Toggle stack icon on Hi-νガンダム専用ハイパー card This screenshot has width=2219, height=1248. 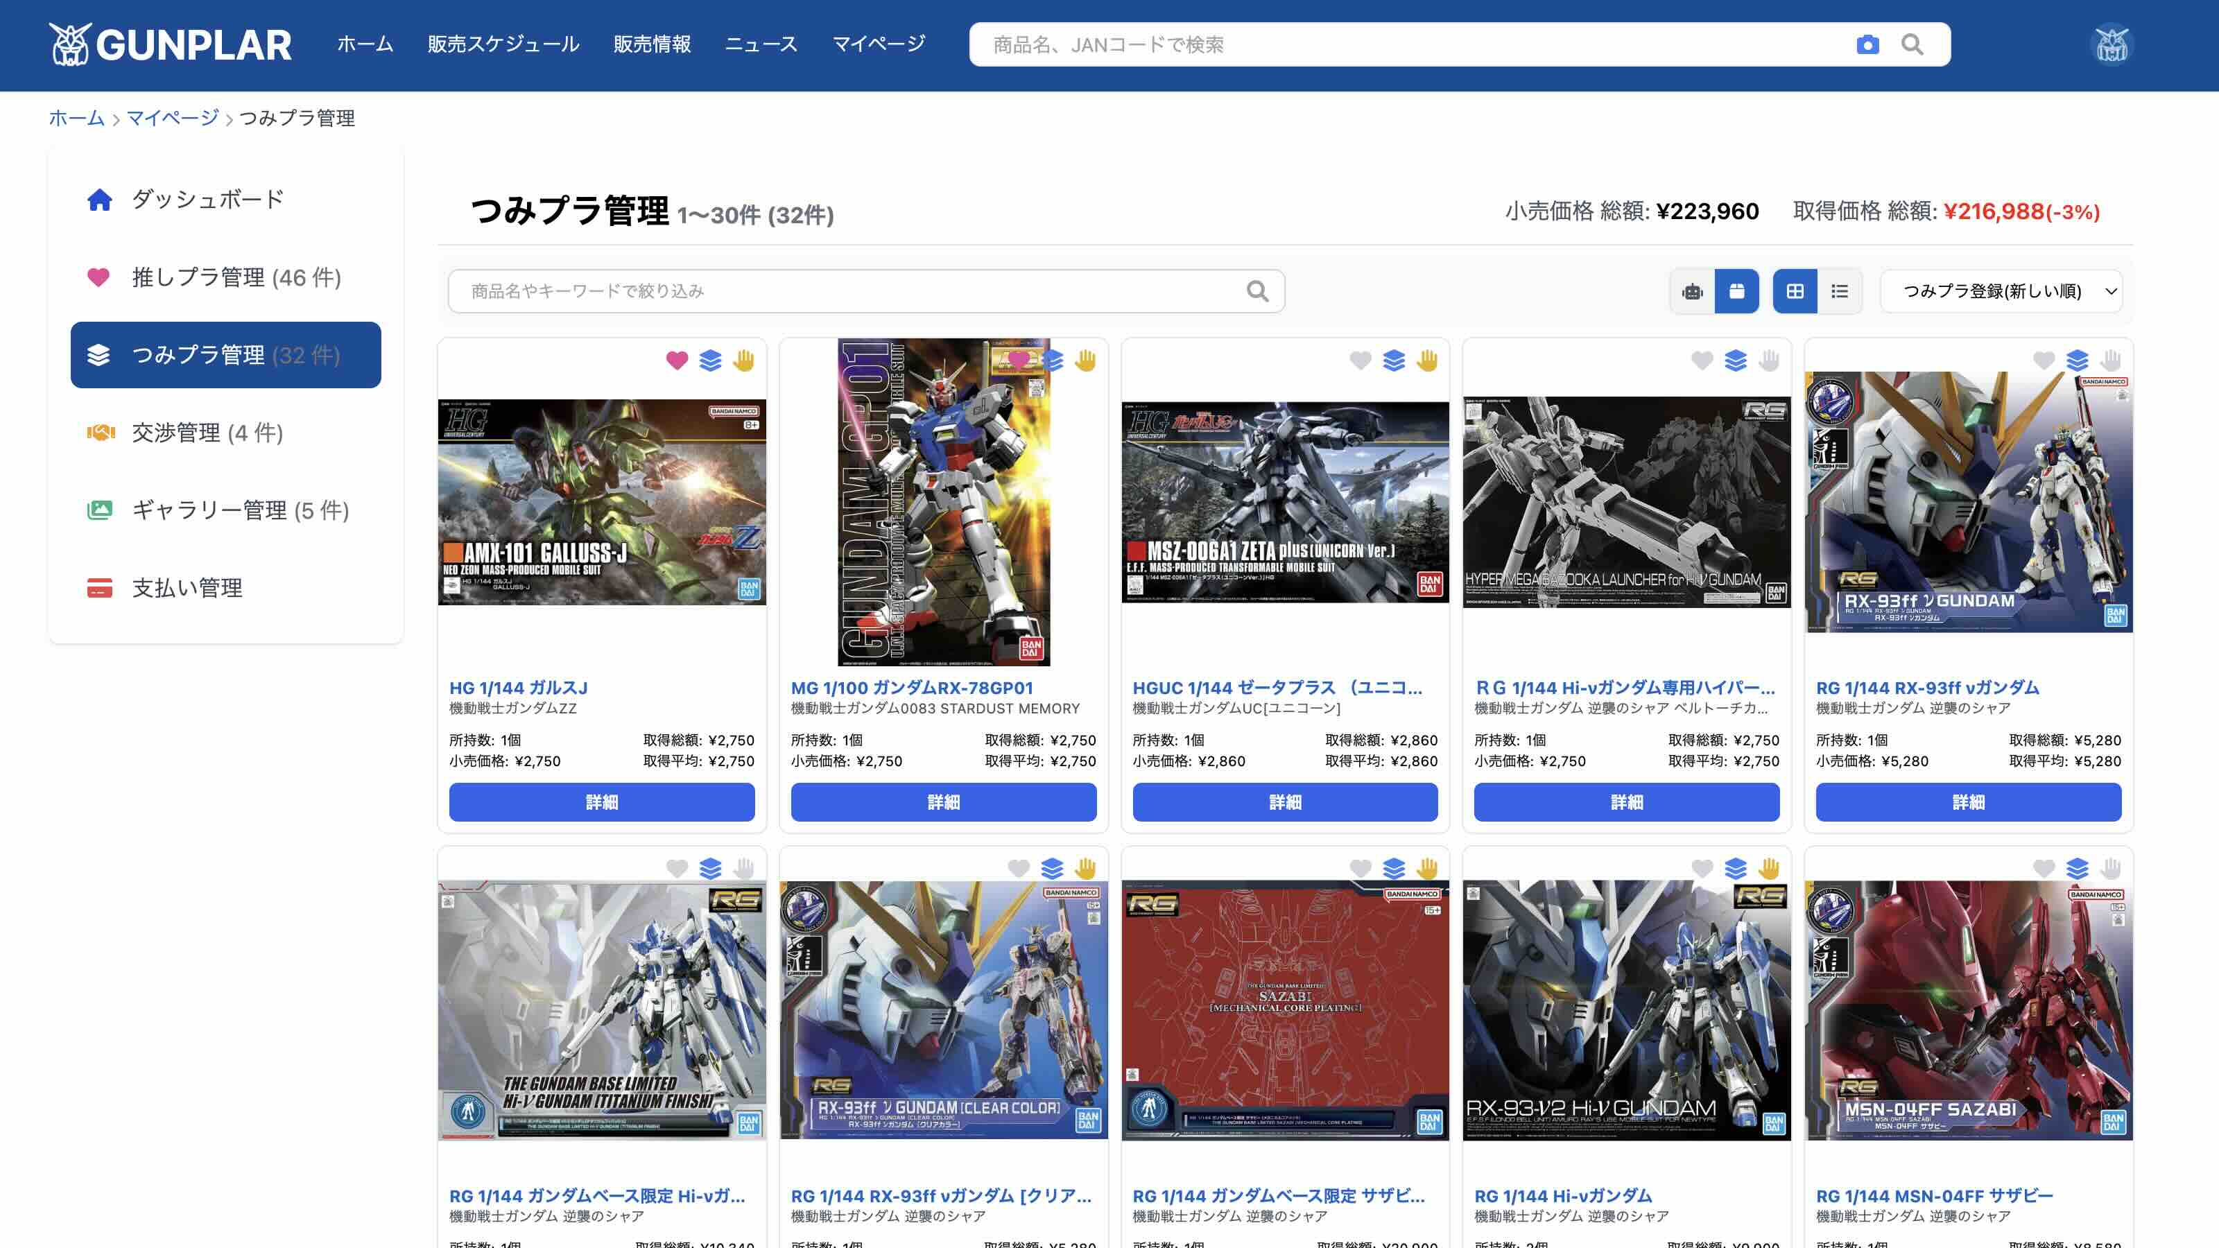coord(1736,360)
